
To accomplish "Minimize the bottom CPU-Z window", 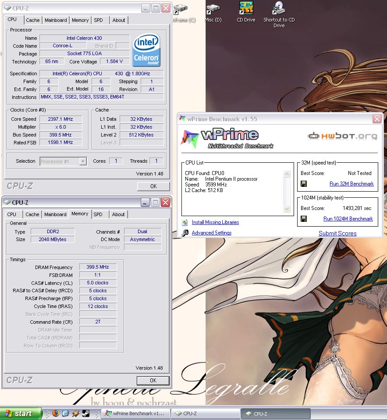I will (x=145, y=203).
